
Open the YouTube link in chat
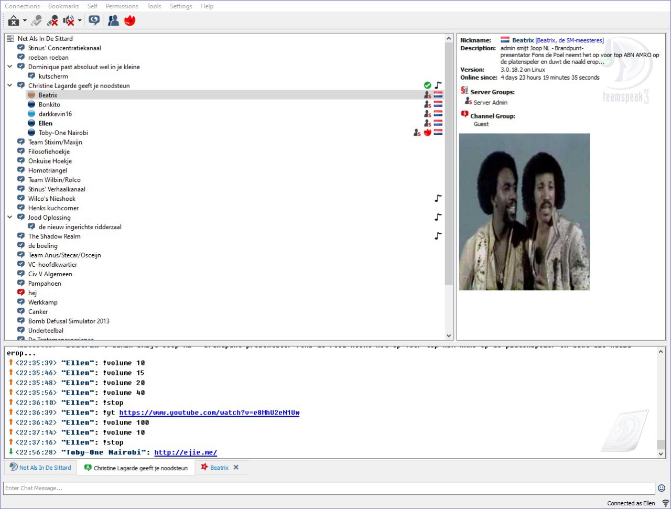pyautogui.click(x=209, y=413)
